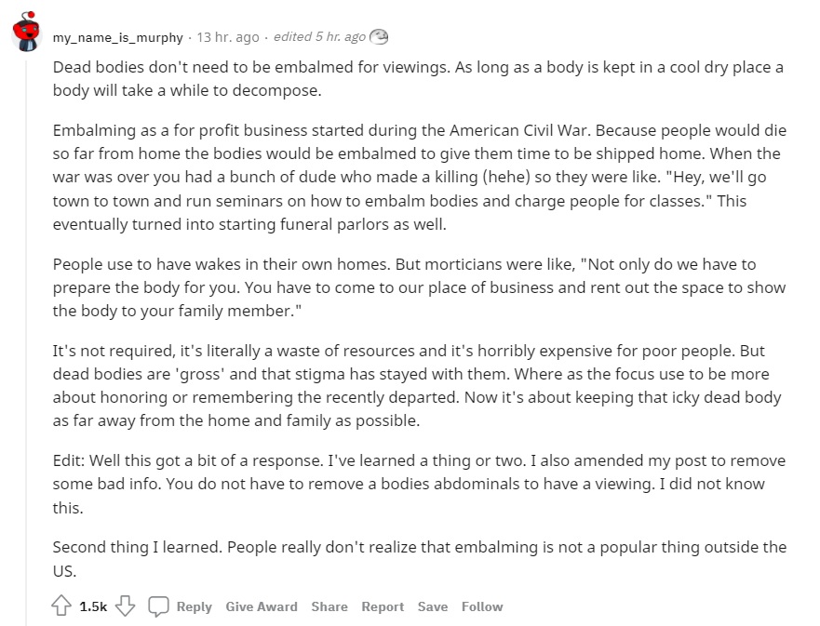
Task: Downvote the embalming comment
Action: 126,606
